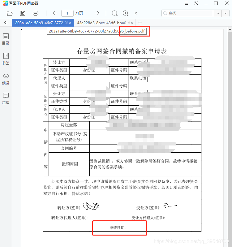Go to the previous page arrow
232x247 pixels.
pos(55,13)
